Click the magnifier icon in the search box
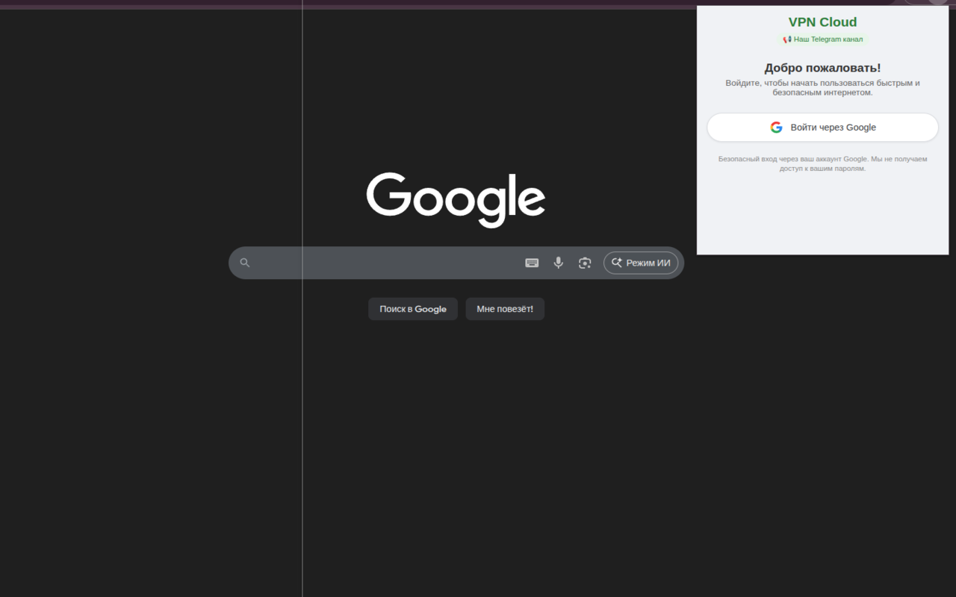 pyautogui.click(x=245, y=263)
